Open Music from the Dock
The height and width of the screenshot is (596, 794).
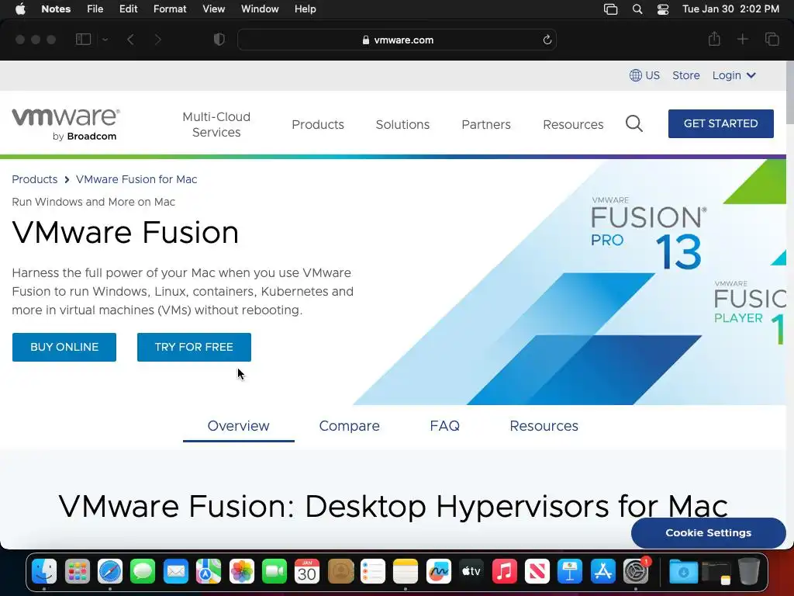click(x=504, y=572)
